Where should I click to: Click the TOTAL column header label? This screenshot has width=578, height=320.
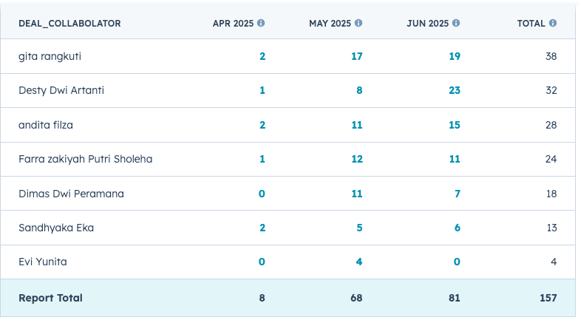[531, 24]
